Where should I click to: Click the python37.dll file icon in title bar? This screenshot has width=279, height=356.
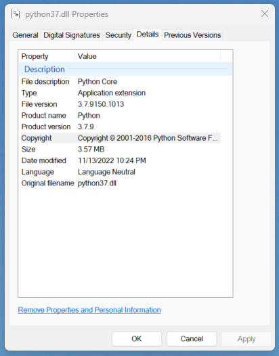[16, 14]
